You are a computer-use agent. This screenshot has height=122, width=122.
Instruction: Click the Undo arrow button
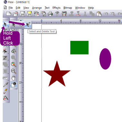[106, 14]
